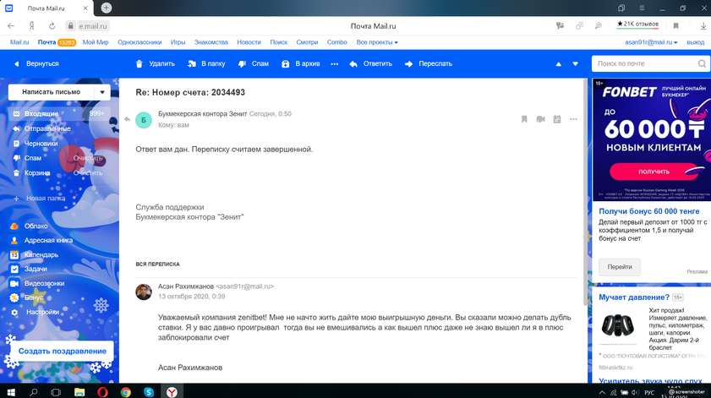
Task: Delete message with Удалить
Action: click(x=155, y=64)
